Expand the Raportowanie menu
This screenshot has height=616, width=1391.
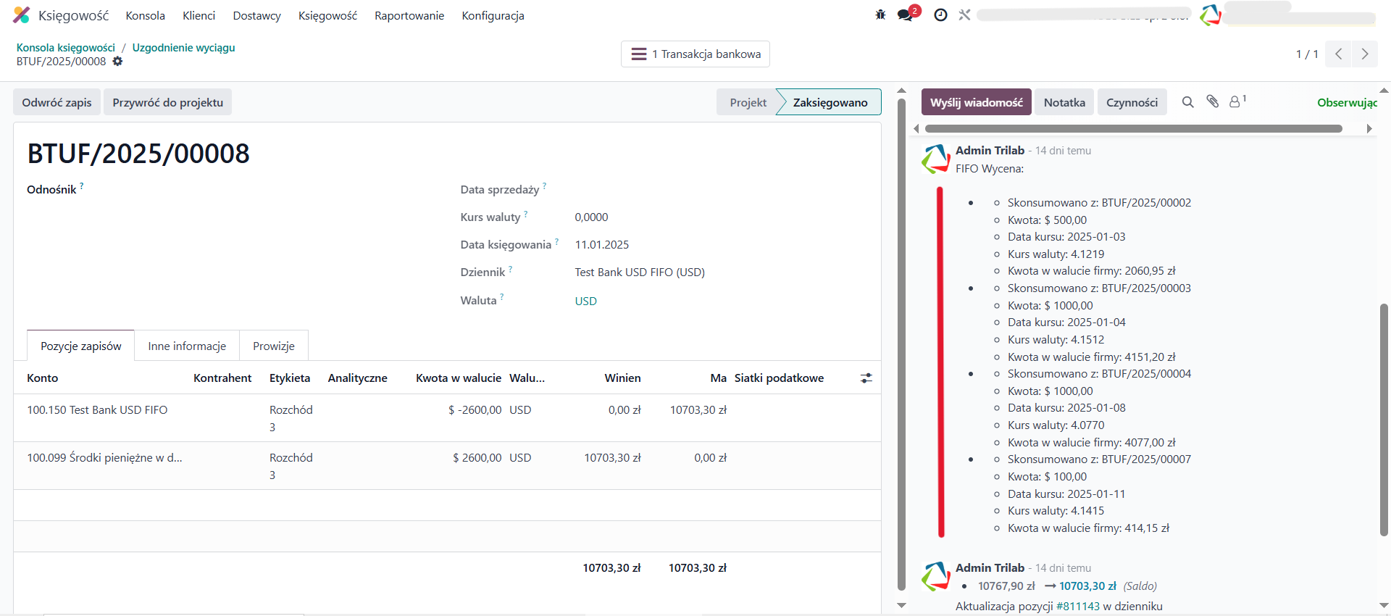coord(409,16)
